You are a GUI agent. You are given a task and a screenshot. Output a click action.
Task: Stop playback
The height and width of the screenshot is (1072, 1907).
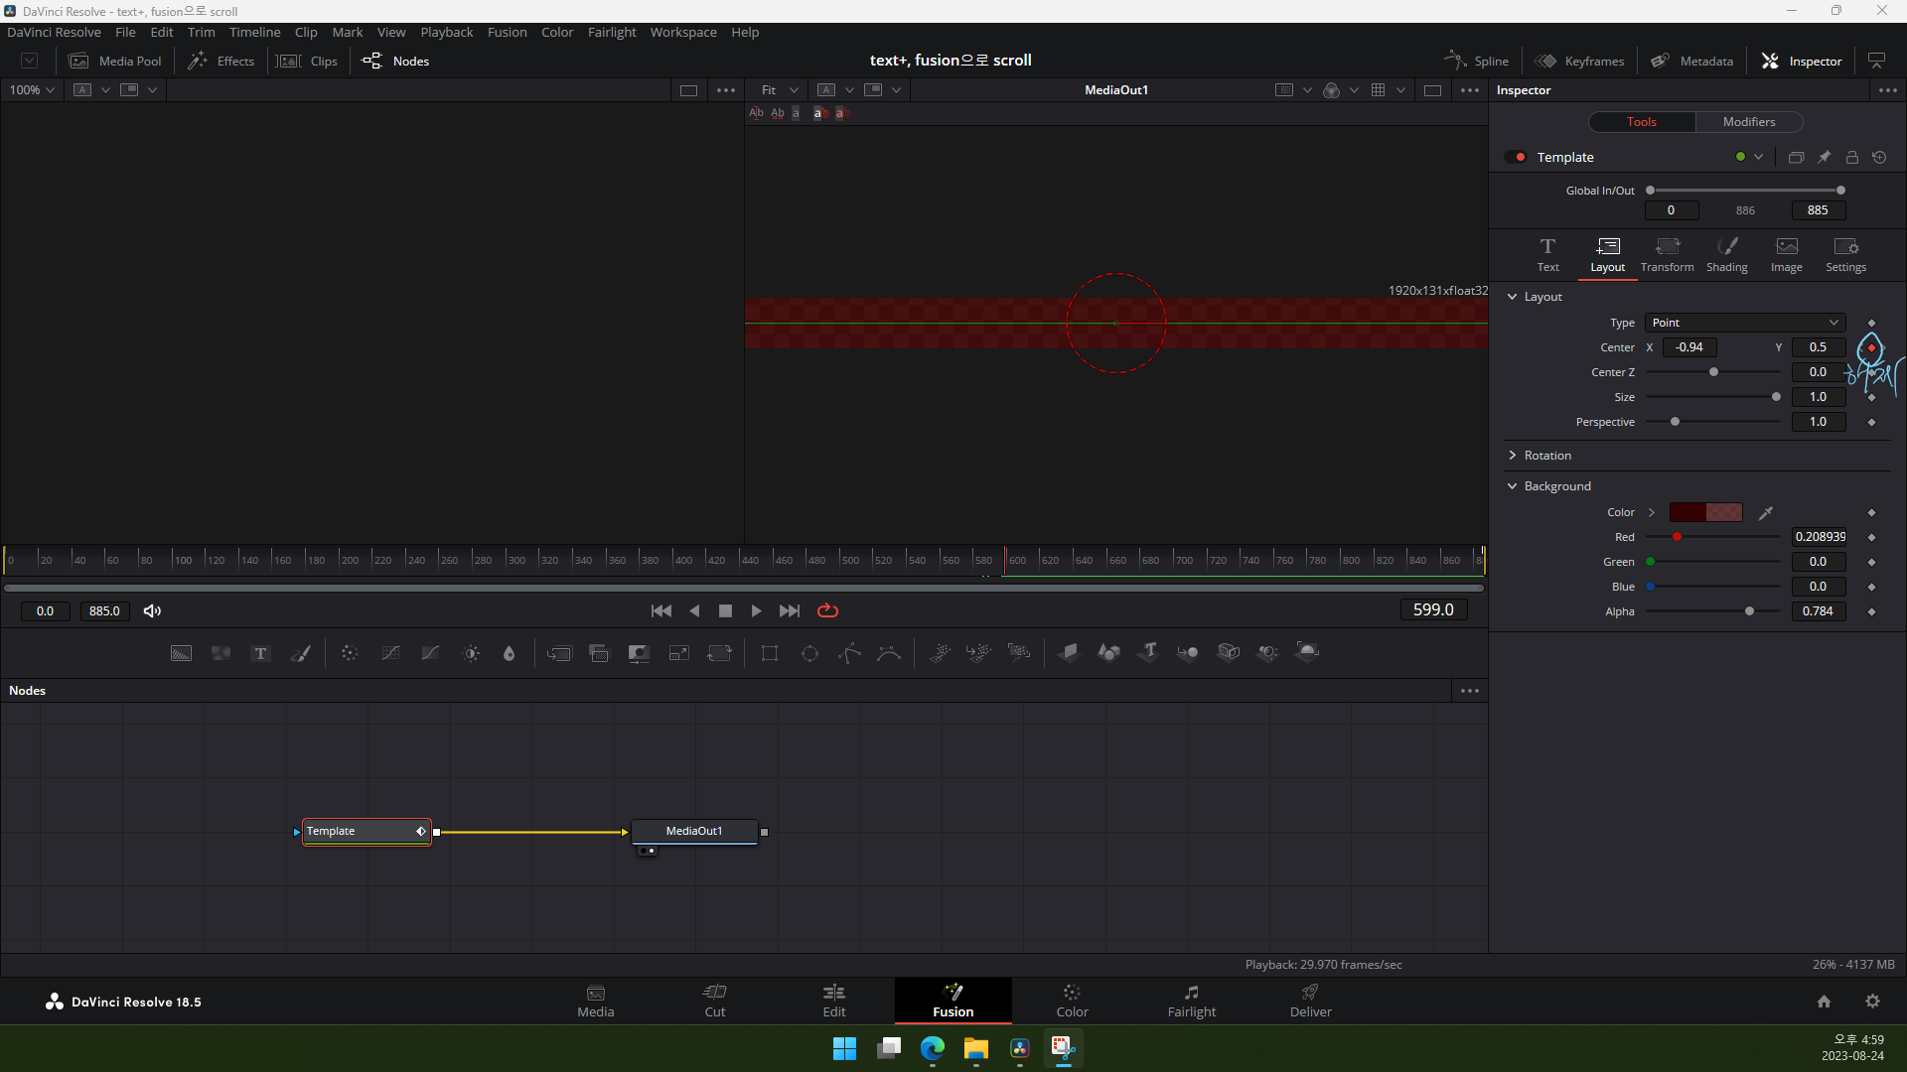click(725, 610)
